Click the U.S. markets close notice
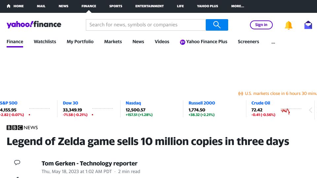 pos(281,93)
